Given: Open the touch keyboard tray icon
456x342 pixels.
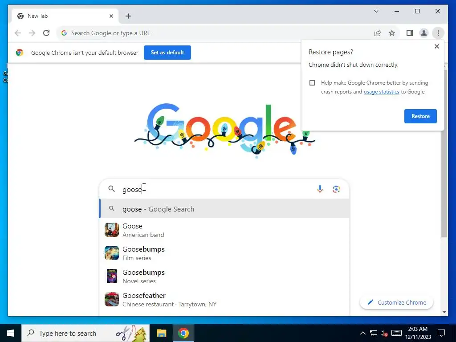Looking at the screenshot, I should click(396, 333).
